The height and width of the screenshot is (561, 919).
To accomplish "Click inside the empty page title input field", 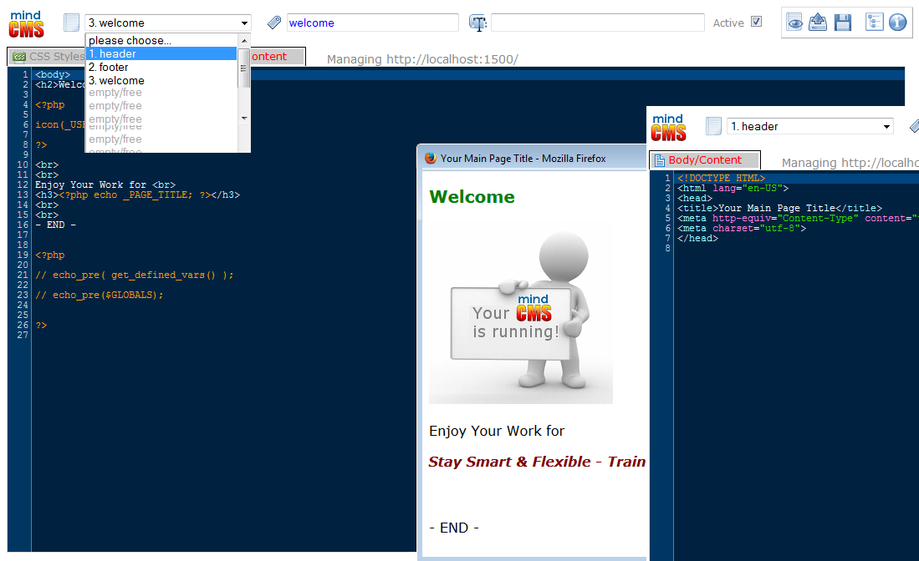I will 598,22.
